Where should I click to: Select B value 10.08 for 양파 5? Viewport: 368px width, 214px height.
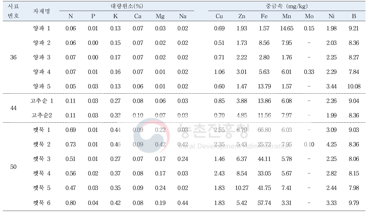pos(354,87)
